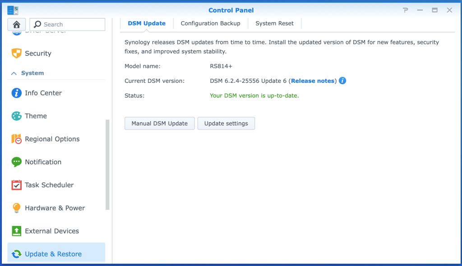Open Configuration Backup tab
Image resolution: width=462 pixels, height=266 pixels.
210,23
